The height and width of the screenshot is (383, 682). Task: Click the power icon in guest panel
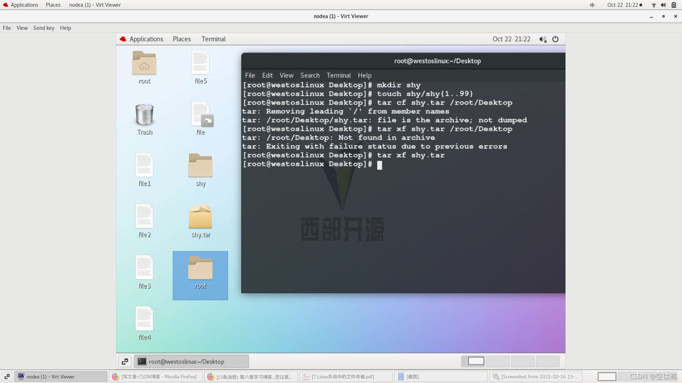tap(555, 39)
